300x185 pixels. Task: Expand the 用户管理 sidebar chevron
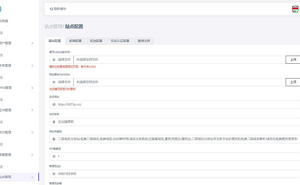coord(32,43)
